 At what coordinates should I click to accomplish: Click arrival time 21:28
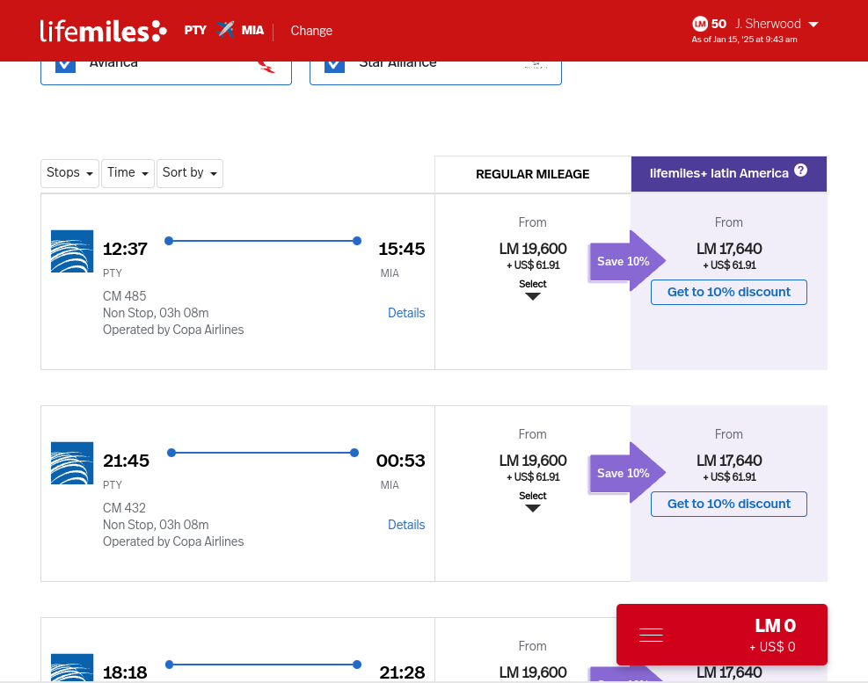click(402, 672)
